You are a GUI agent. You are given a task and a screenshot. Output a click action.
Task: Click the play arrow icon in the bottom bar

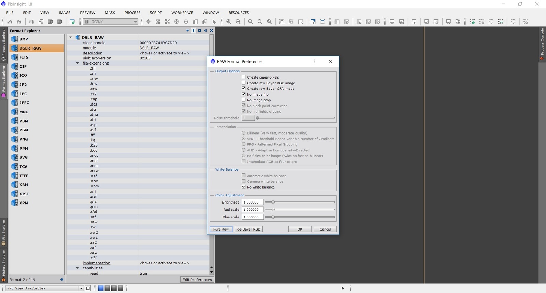tap(343, 288)
